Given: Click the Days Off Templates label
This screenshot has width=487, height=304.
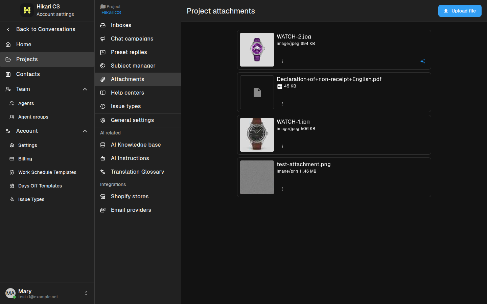Looking at the screenshot, I should 40,186.
